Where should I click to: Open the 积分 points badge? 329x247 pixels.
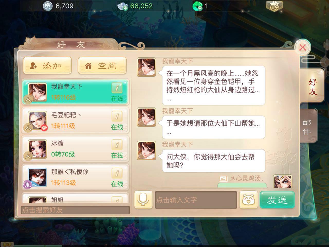click(274, 6)
